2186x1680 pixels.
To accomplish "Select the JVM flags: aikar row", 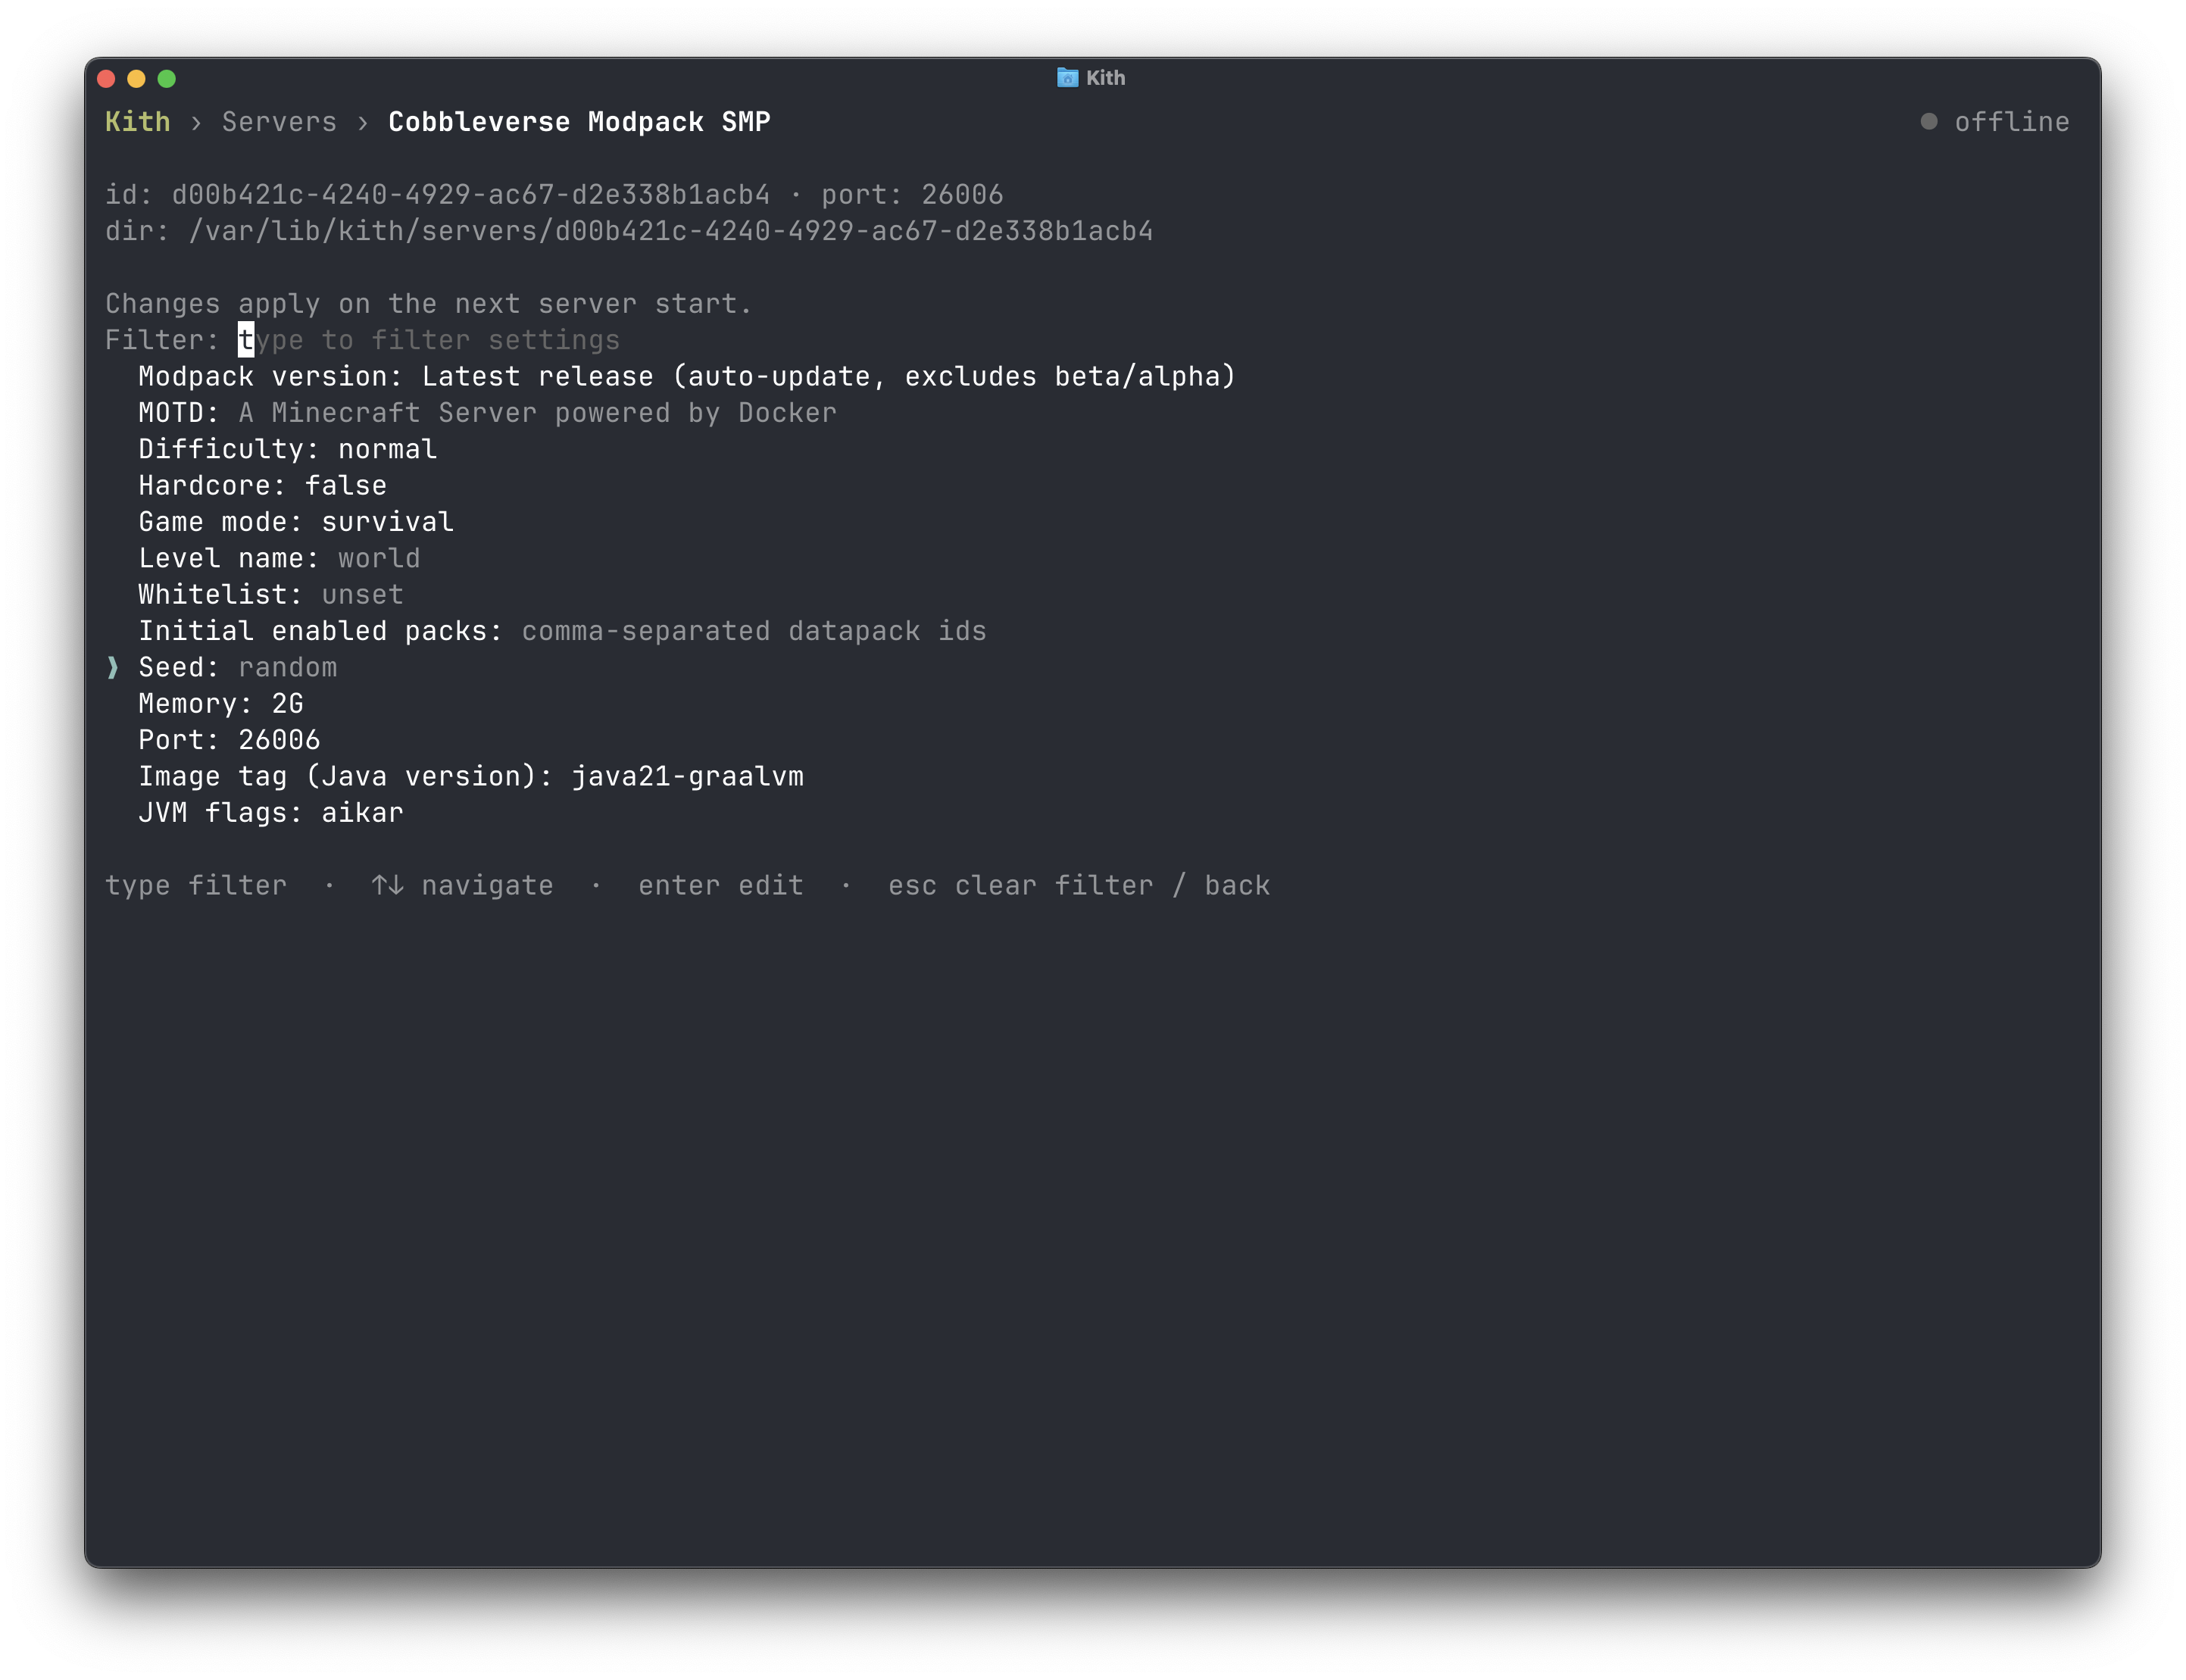I will pos(271,813).
